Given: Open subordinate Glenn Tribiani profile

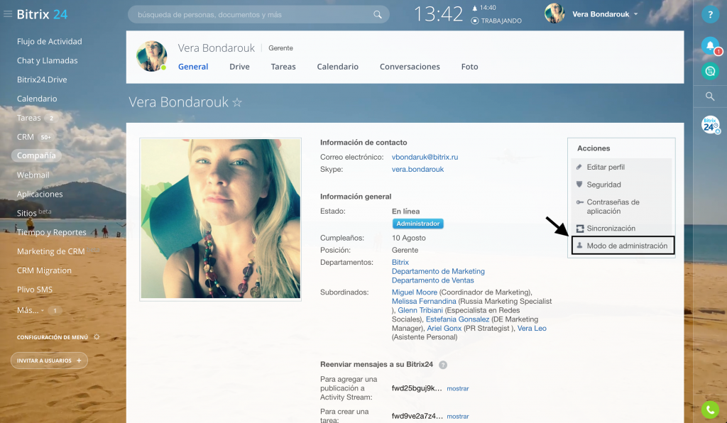Looking at the screenshot, I should [x=420, y=310].
